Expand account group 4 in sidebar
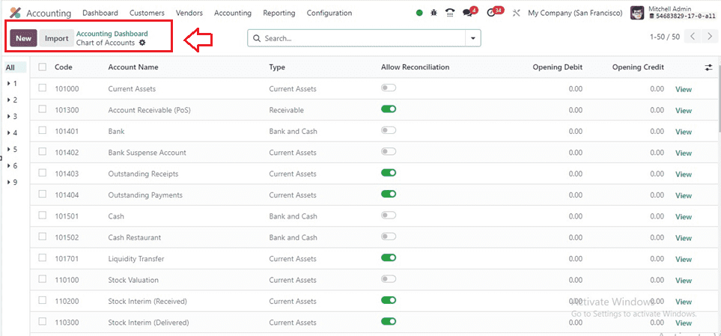 point(9,133)
